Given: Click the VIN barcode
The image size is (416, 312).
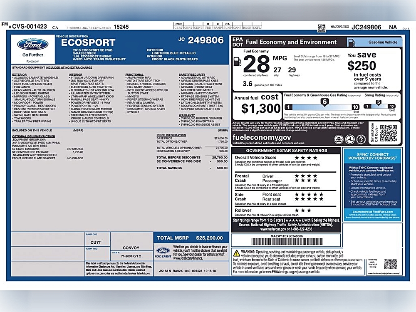Looking at the screenshot, I should 287,242.
